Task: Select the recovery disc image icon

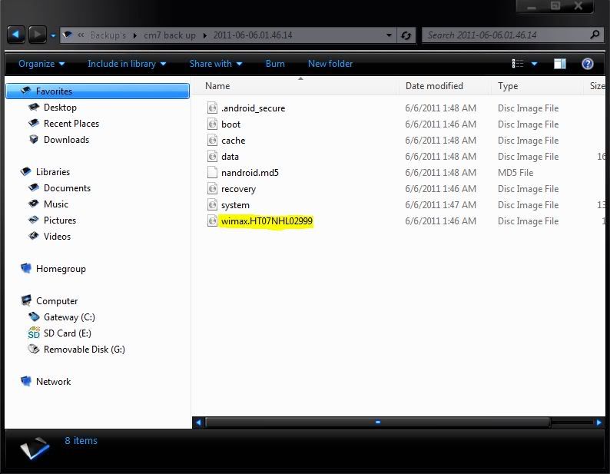Action: (x=212, y=189)
